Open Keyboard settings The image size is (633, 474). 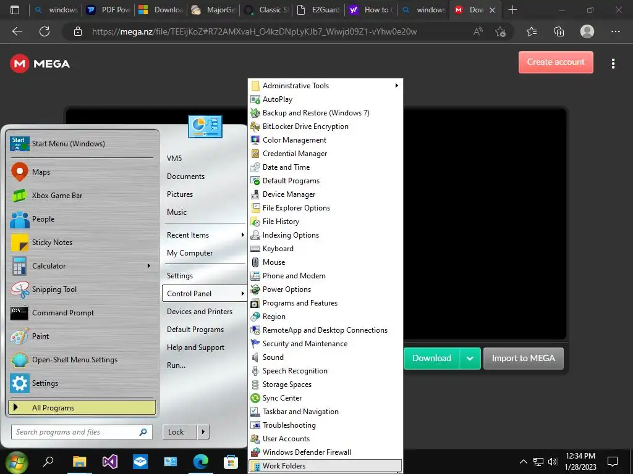[325, 249]
